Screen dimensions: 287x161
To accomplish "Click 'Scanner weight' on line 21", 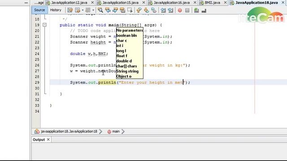I will 88,37.
